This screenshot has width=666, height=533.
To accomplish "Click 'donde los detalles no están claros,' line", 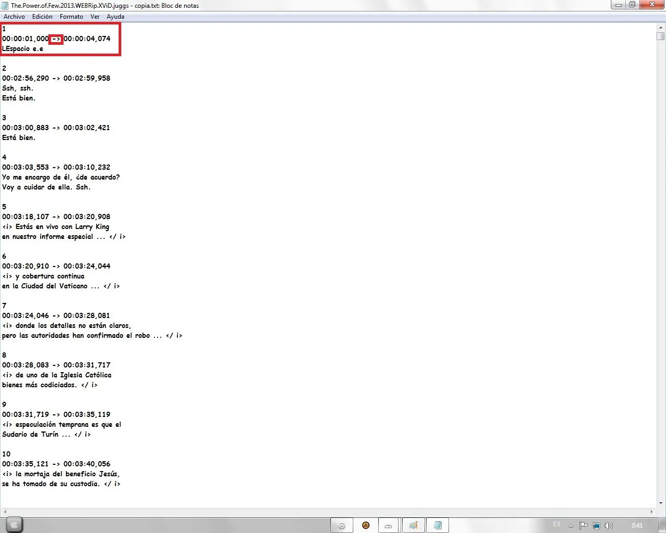I will [x=67, y=326].
